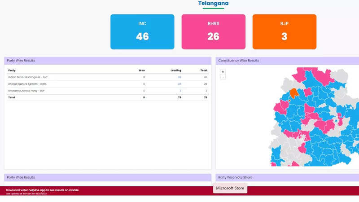The height and width of the screenshot is (202, 359).
Task: Click the orange BJP party card
Action: pyautogui.click(x=284, y=31)
